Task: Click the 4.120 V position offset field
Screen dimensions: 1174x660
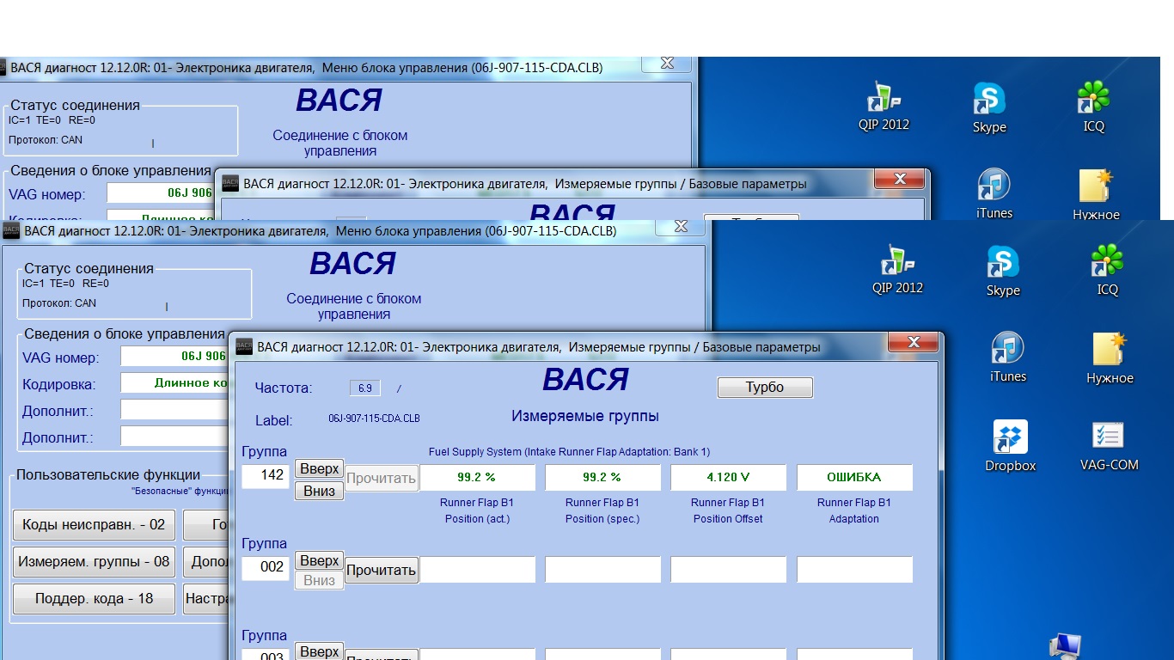Action: (728, 477)
